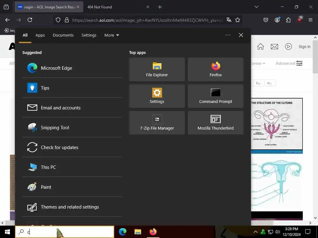Viewport: 318px width, 238px height.
Task: Open Microsoft Edge from Suggested list
Action: (x=72, y=68)
